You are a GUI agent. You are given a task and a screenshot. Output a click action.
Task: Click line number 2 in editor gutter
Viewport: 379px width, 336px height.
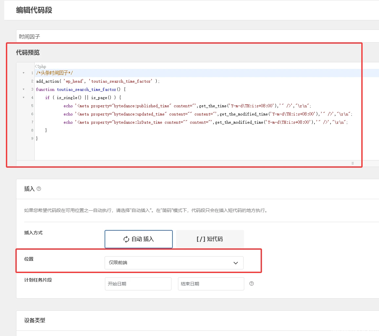point(32,81)
